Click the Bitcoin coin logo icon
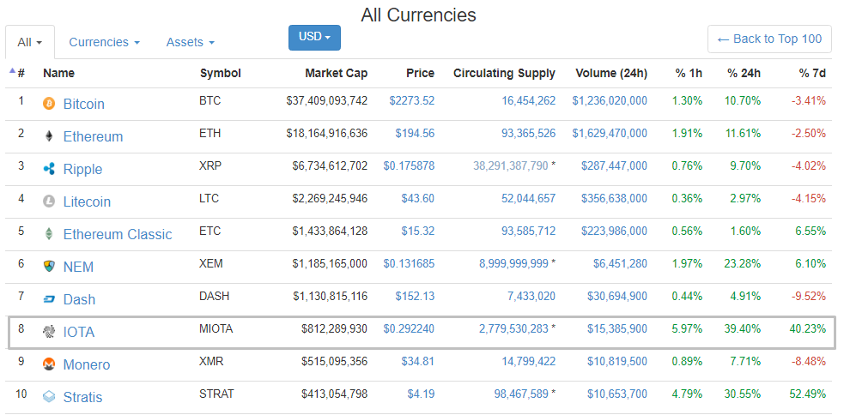Viewport: 844px width, 415px height. tap(49, 104)
